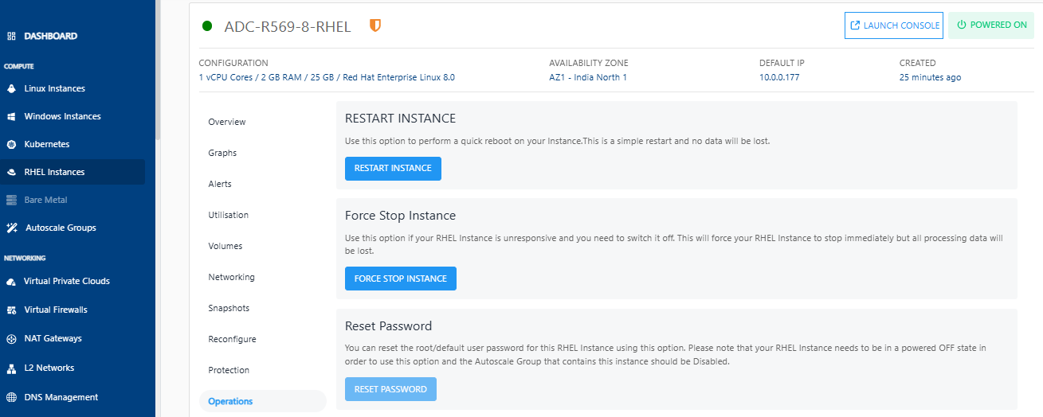The image size is (1043, 417).
Task: Click the Reset Password button
Action: click(x=390, y=389)
